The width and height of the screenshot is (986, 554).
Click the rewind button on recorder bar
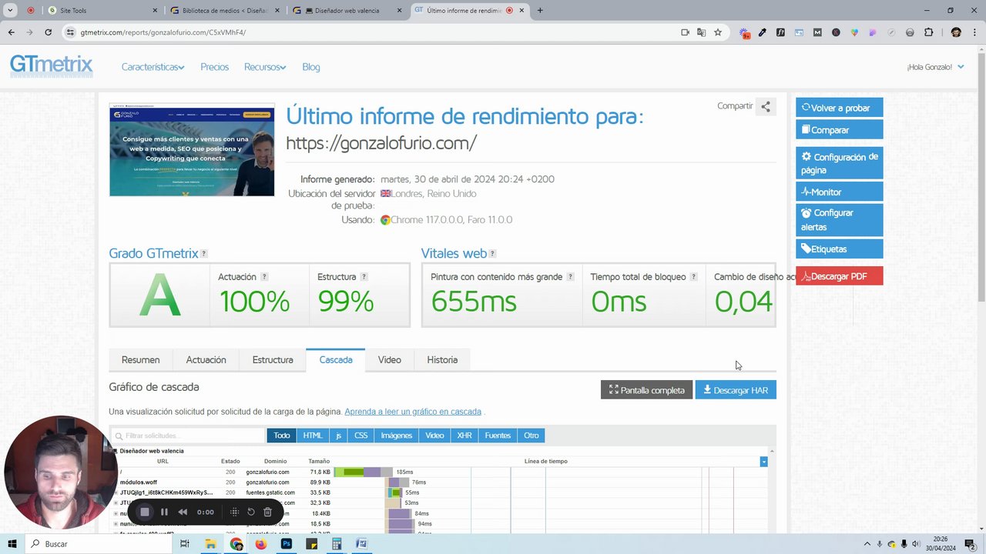point(183,512)
